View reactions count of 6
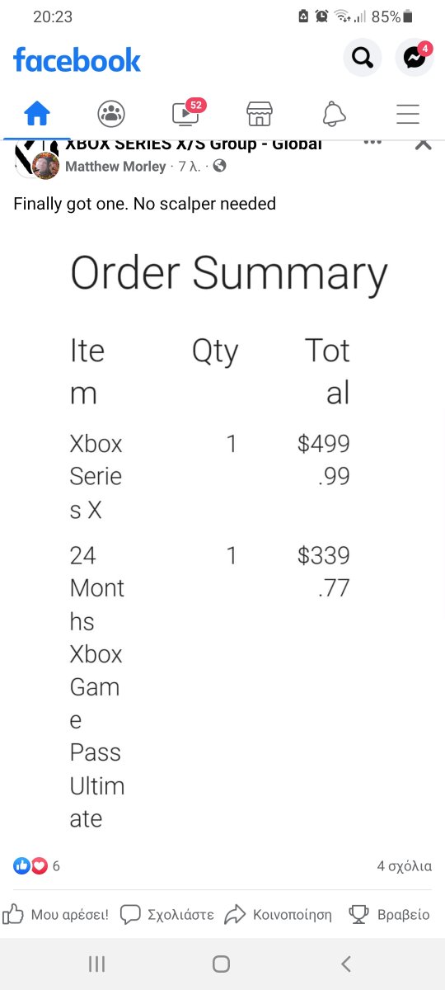This screenshot has width=445, height=990. (x=36, y=866)
